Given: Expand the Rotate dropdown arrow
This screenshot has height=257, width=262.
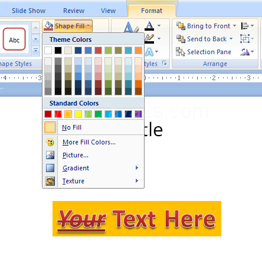Looking at the screenshot, I should [x=252, y=52].
